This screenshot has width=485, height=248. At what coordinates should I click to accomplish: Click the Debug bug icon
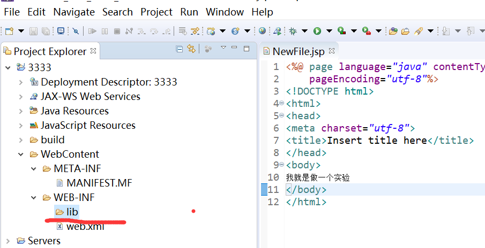[293, 31]
